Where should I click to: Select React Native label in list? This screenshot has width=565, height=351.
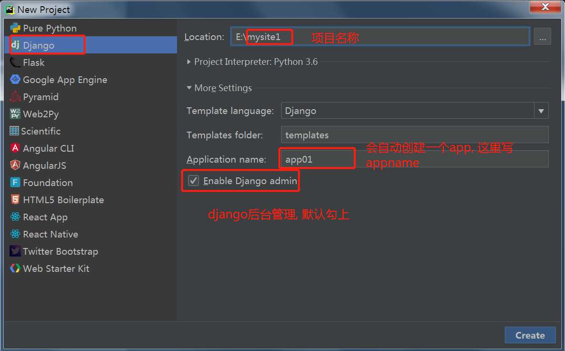click(51, 234)
